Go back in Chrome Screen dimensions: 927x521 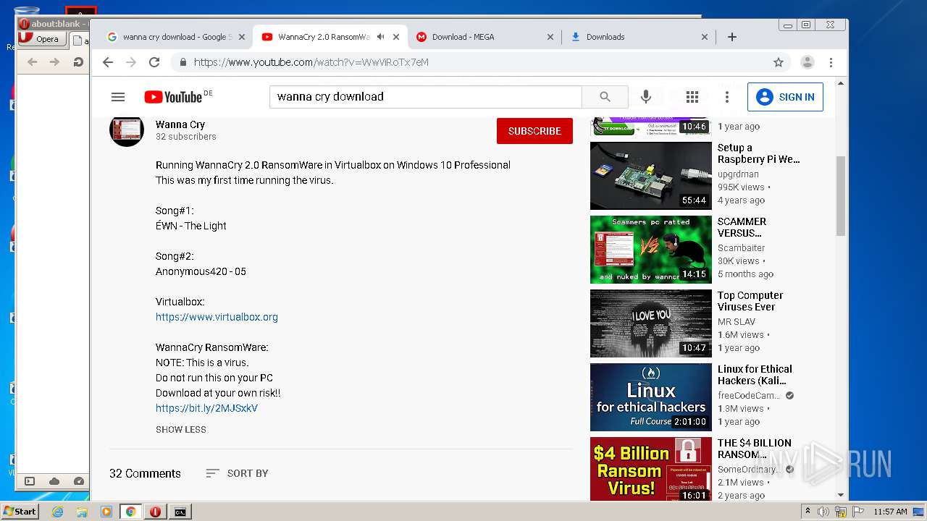[x=108, y=62]
